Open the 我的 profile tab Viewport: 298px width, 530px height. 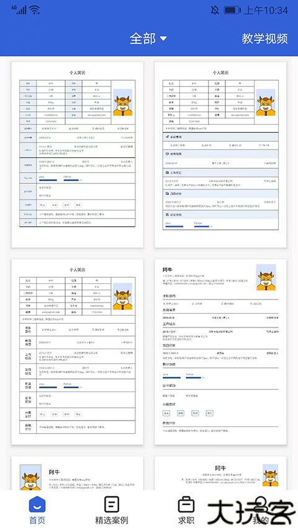click(261, 509)
